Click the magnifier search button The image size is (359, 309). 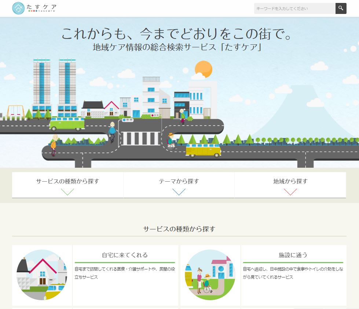(x=341, y=8)
